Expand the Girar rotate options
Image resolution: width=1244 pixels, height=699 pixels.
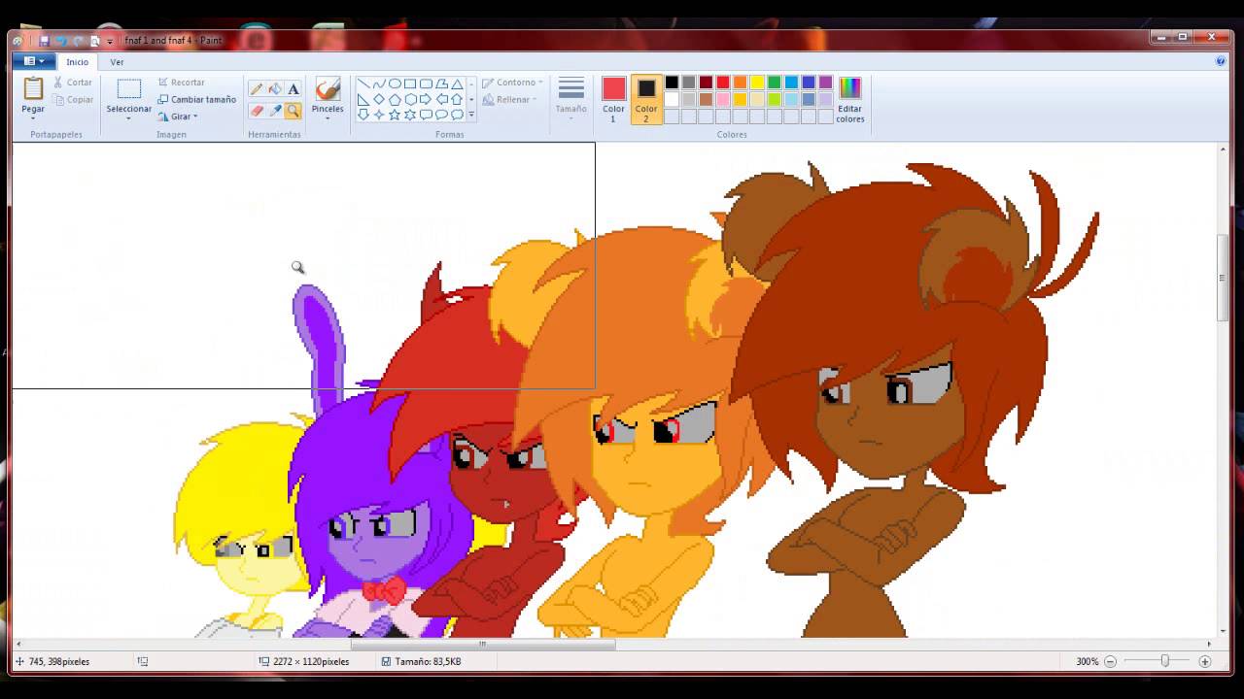point(183,116)
